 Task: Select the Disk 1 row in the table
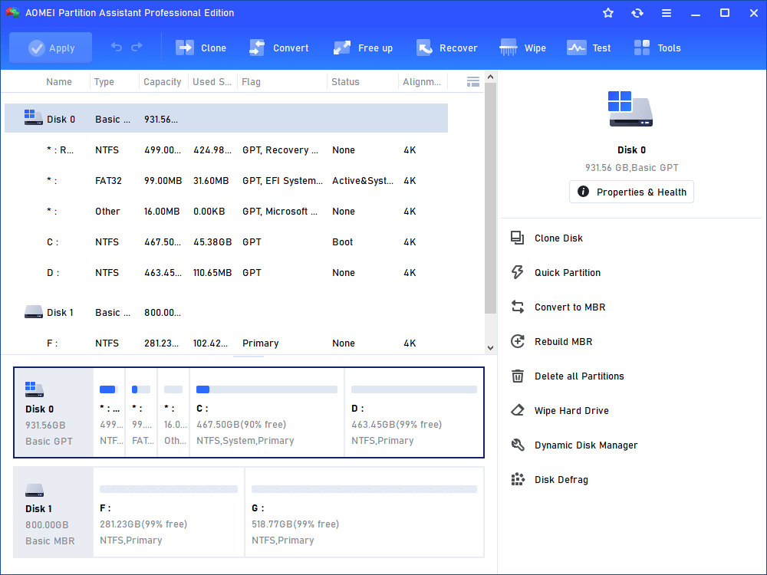click(226, 313)
